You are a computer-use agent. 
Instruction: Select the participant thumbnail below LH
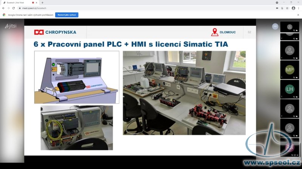coord(290,109)
